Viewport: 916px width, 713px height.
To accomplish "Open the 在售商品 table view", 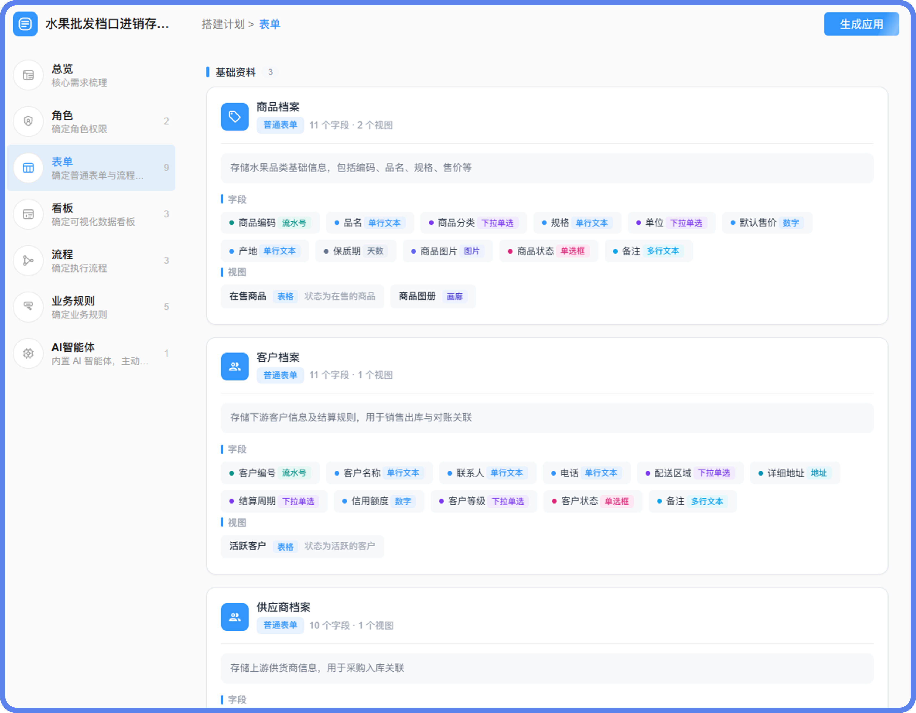I will click(x=303, y=296).
